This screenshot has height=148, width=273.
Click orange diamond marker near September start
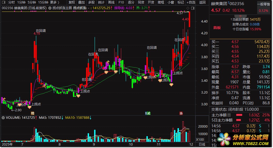pyautogui.click(x=106, y=72)
